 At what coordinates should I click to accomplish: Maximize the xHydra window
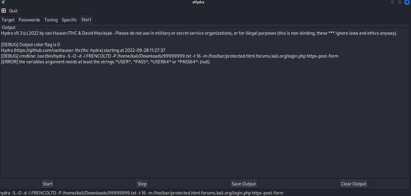[400, 2]
